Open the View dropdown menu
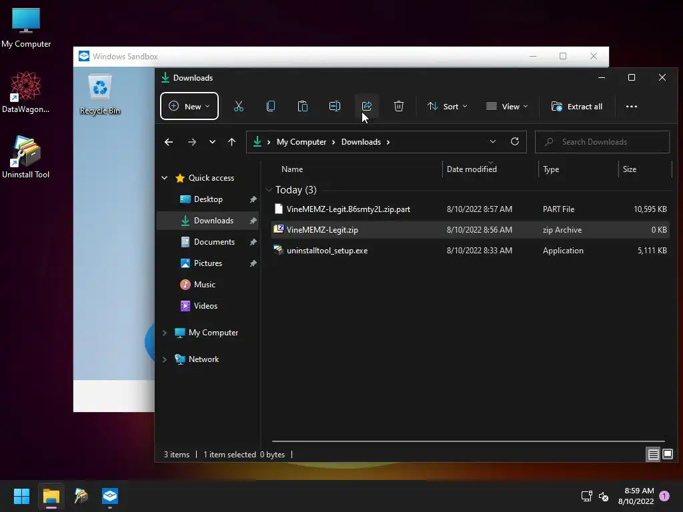The width and height of the screenshot is (683, 512). [507, 106]
